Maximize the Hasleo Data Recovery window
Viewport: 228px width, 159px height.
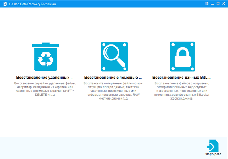point(218,3)
